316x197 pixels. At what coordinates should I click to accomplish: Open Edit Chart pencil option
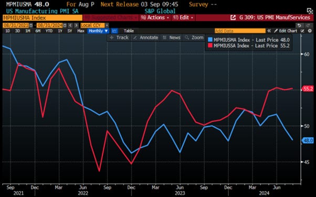coord(286,31)
